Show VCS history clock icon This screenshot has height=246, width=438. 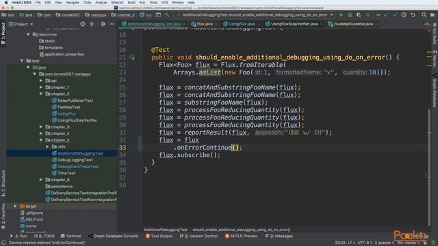404,15
